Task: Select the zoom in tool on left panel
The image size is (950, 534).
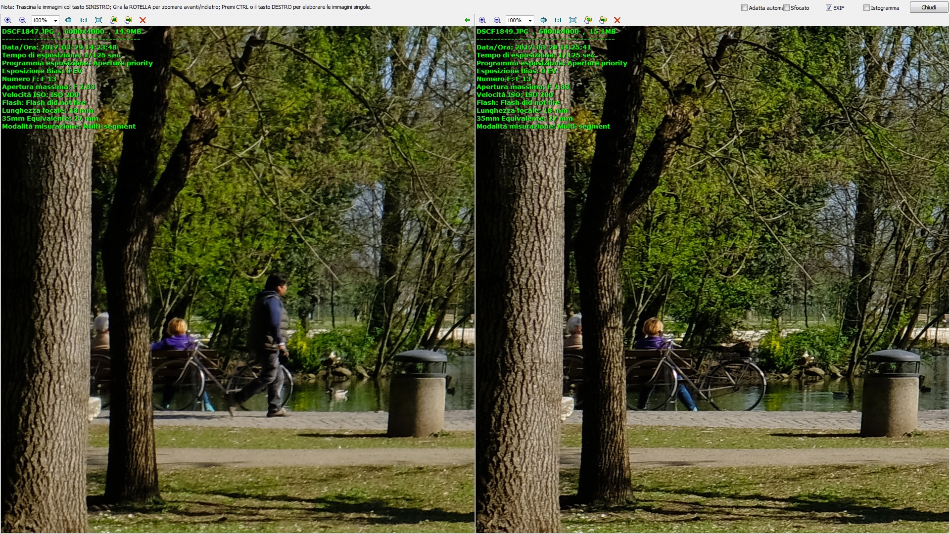Action: click(8, 20)
